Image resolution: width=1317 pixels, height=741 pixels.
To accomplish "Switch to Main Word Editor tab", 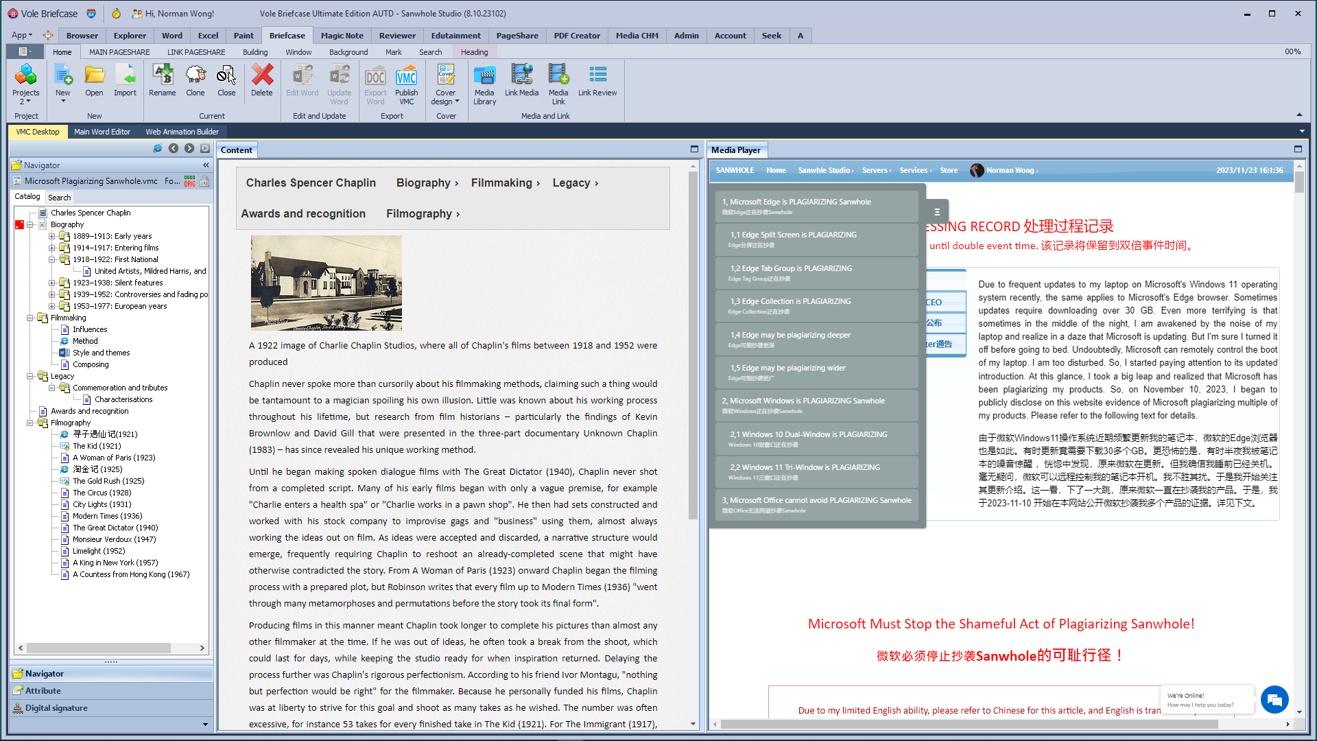I will tap(102, 131).
